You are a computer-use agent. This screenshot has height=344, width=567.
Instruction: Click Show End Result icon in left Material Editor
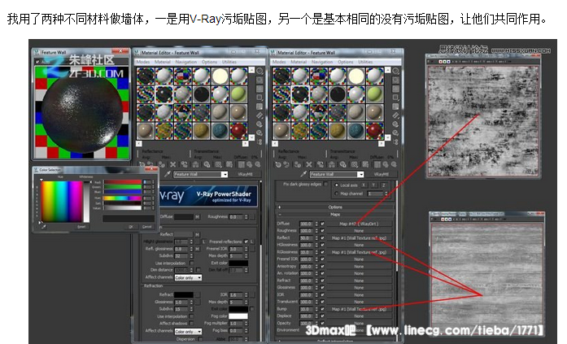click(241, 164)
